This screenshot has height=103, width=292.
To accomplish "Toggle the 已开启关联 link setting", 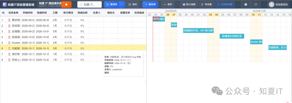I will click(225, 5).
